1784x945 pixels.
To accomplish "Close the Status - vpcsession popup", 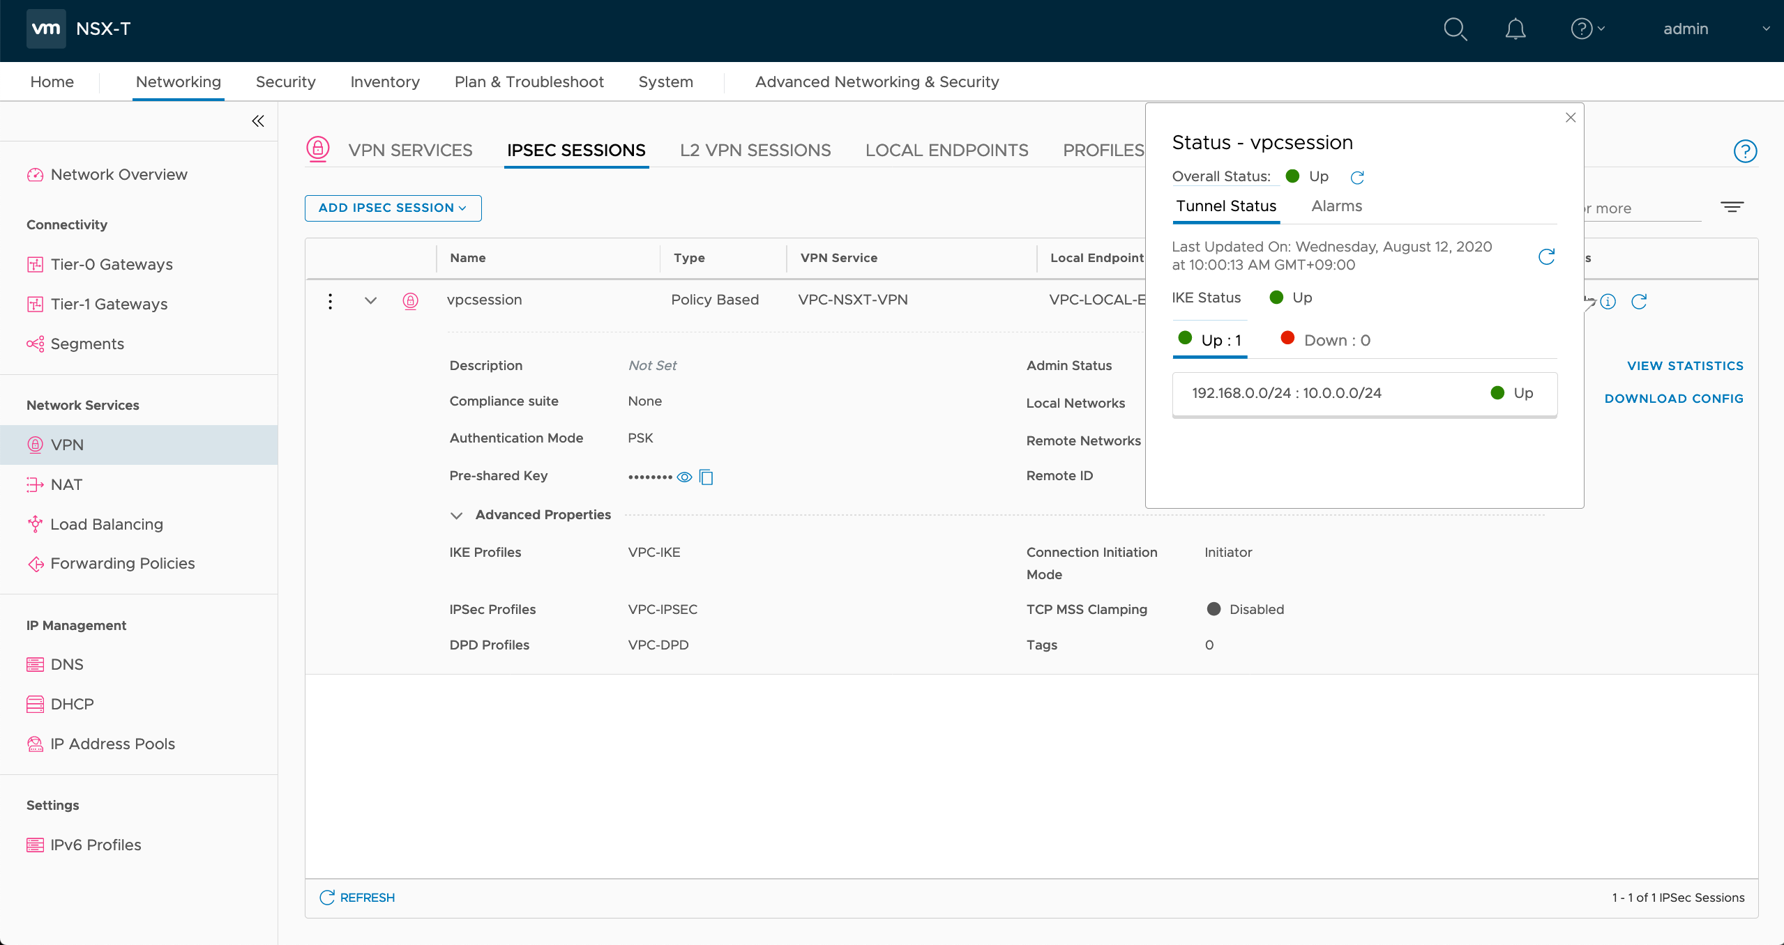I will click(1571, 118).
